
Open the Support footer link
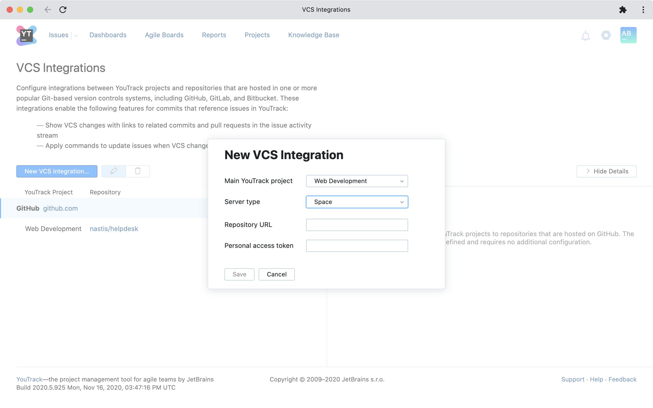[x=573, y=379]
